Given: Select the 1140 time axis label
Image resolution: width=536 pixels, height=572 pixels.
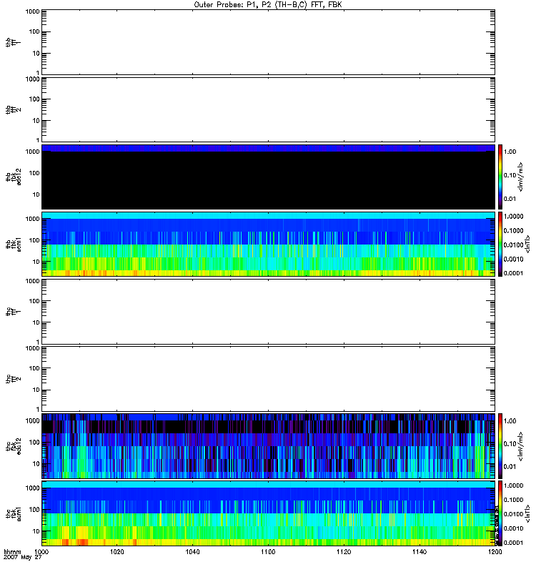Looking at the screenshot, I should point(420,552).
